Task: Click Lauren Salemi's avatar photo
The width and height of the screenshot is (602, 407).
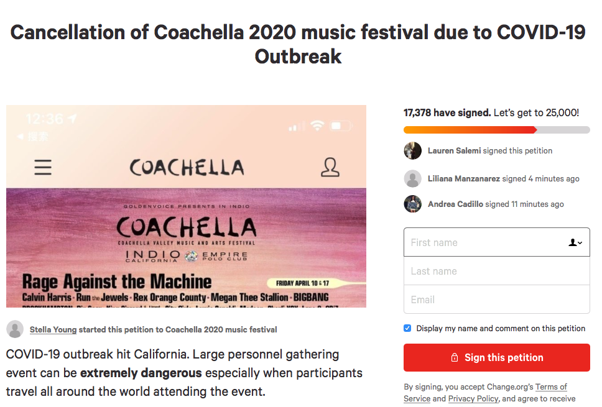Action: (x=413, y=150)
